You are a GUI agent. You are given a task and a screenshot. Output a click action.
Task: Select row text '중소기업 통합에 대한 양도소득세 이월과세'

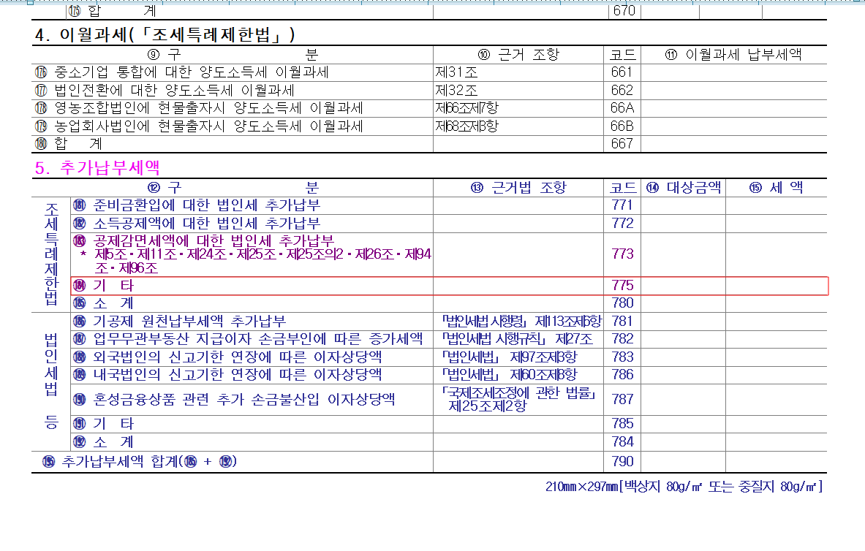click(x=192, y=72)
